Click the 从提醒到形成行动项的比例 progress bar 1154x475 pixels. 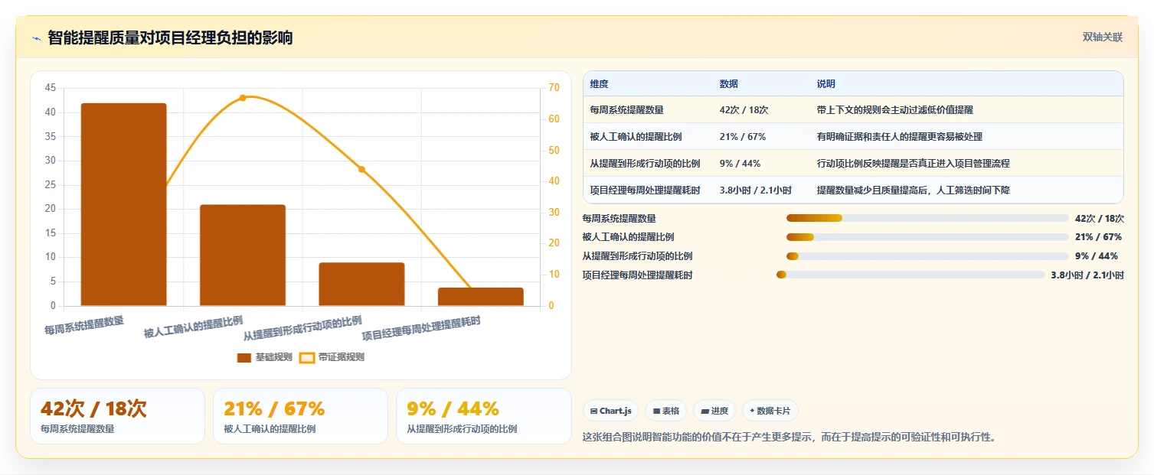[x=927, y=256]
